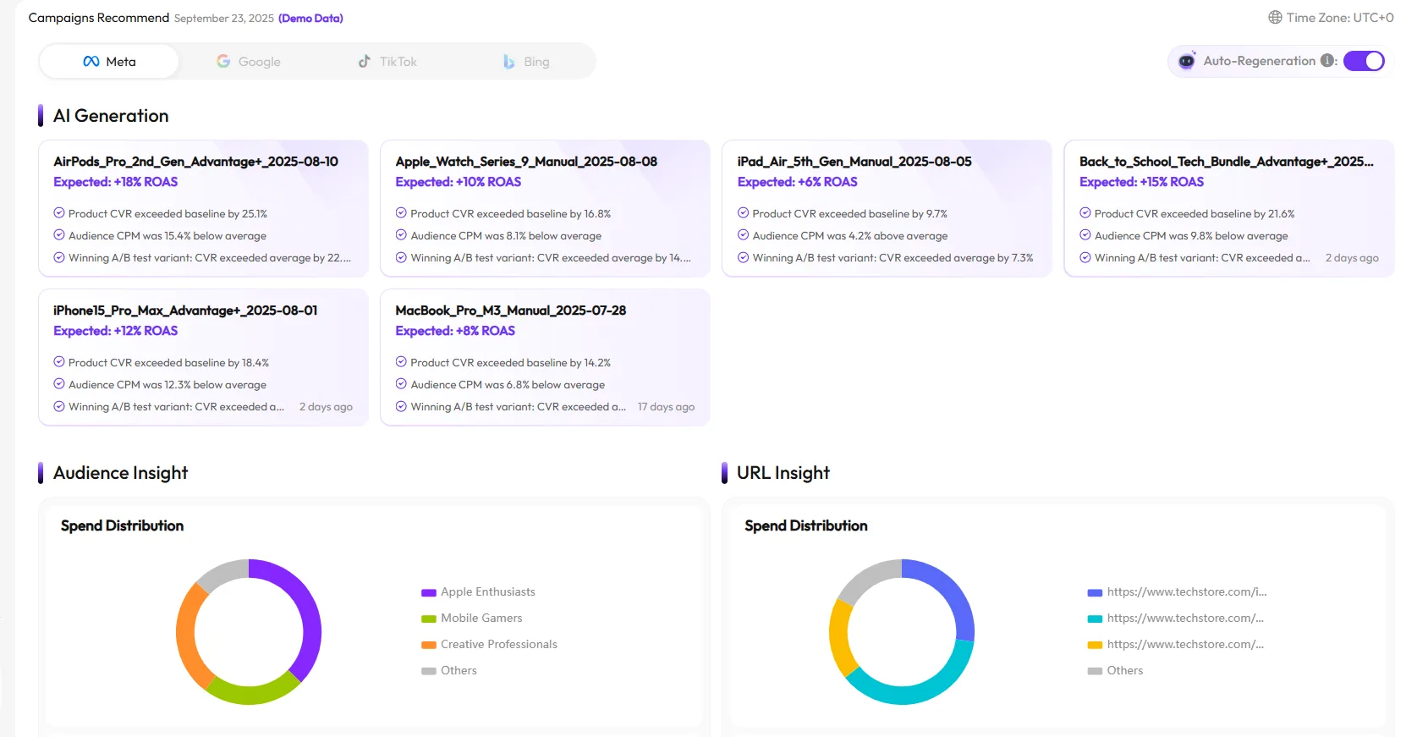Click the Audience Insight section heading
The image size is (1406, 737).
pos(120,473)
